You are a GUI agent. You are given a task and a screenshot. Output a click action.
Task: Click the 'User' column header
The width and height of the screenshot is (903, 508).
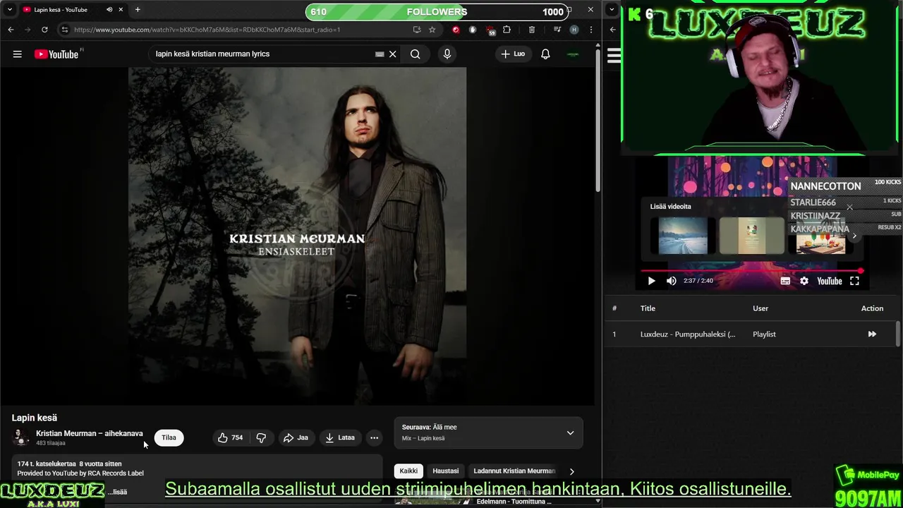coord(760,308)
